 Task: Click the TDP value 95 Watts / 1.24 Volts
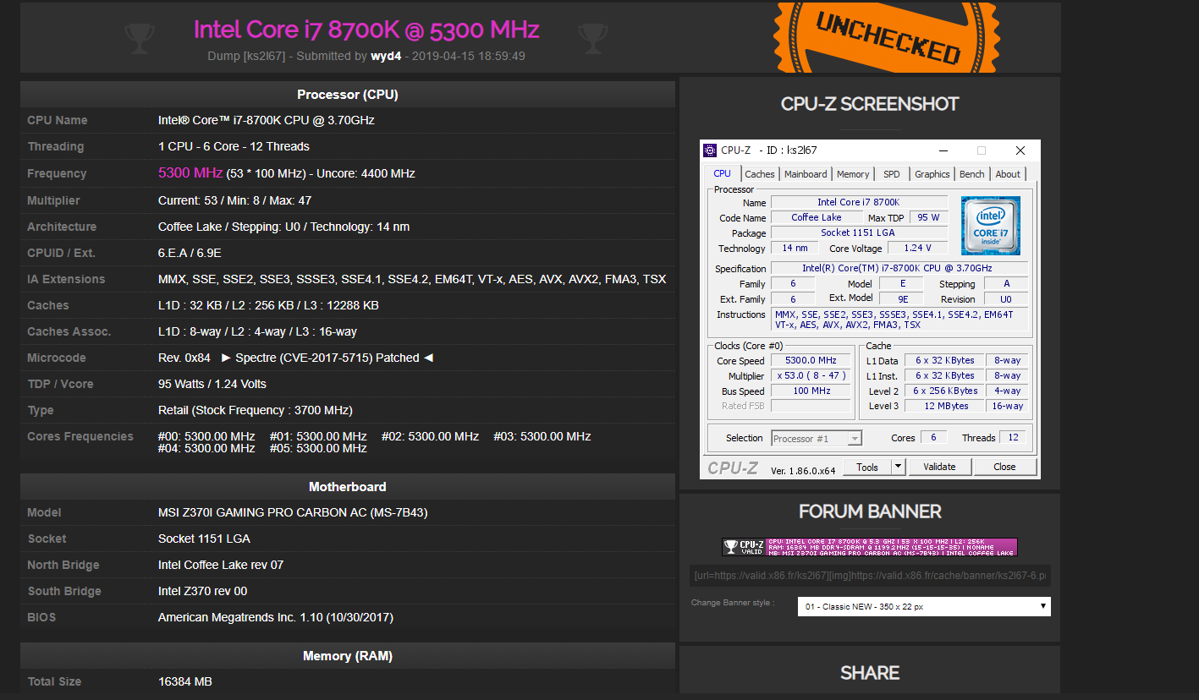click(x=212, y=384)
